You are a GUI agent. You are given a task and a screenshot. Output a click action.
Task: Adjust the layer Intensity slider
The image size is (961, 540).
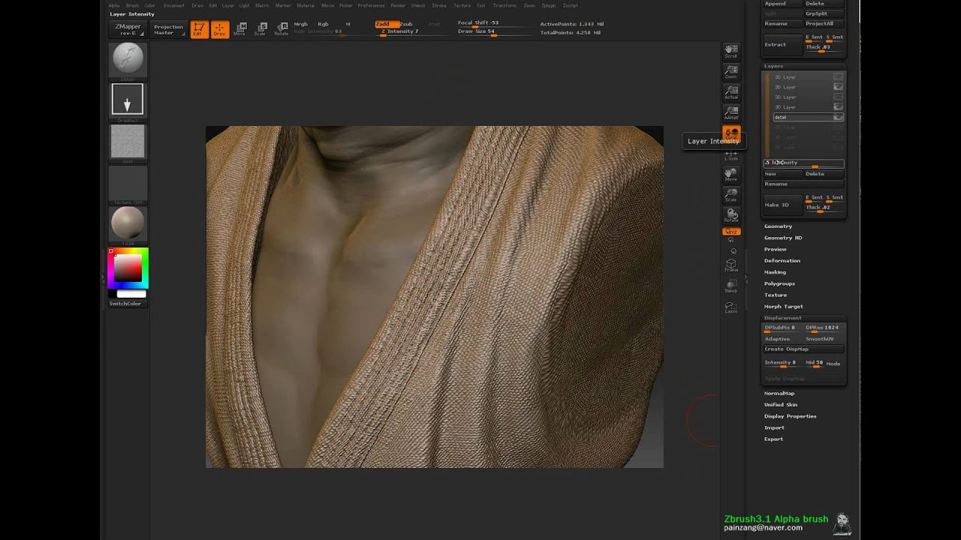click(803, 163)
